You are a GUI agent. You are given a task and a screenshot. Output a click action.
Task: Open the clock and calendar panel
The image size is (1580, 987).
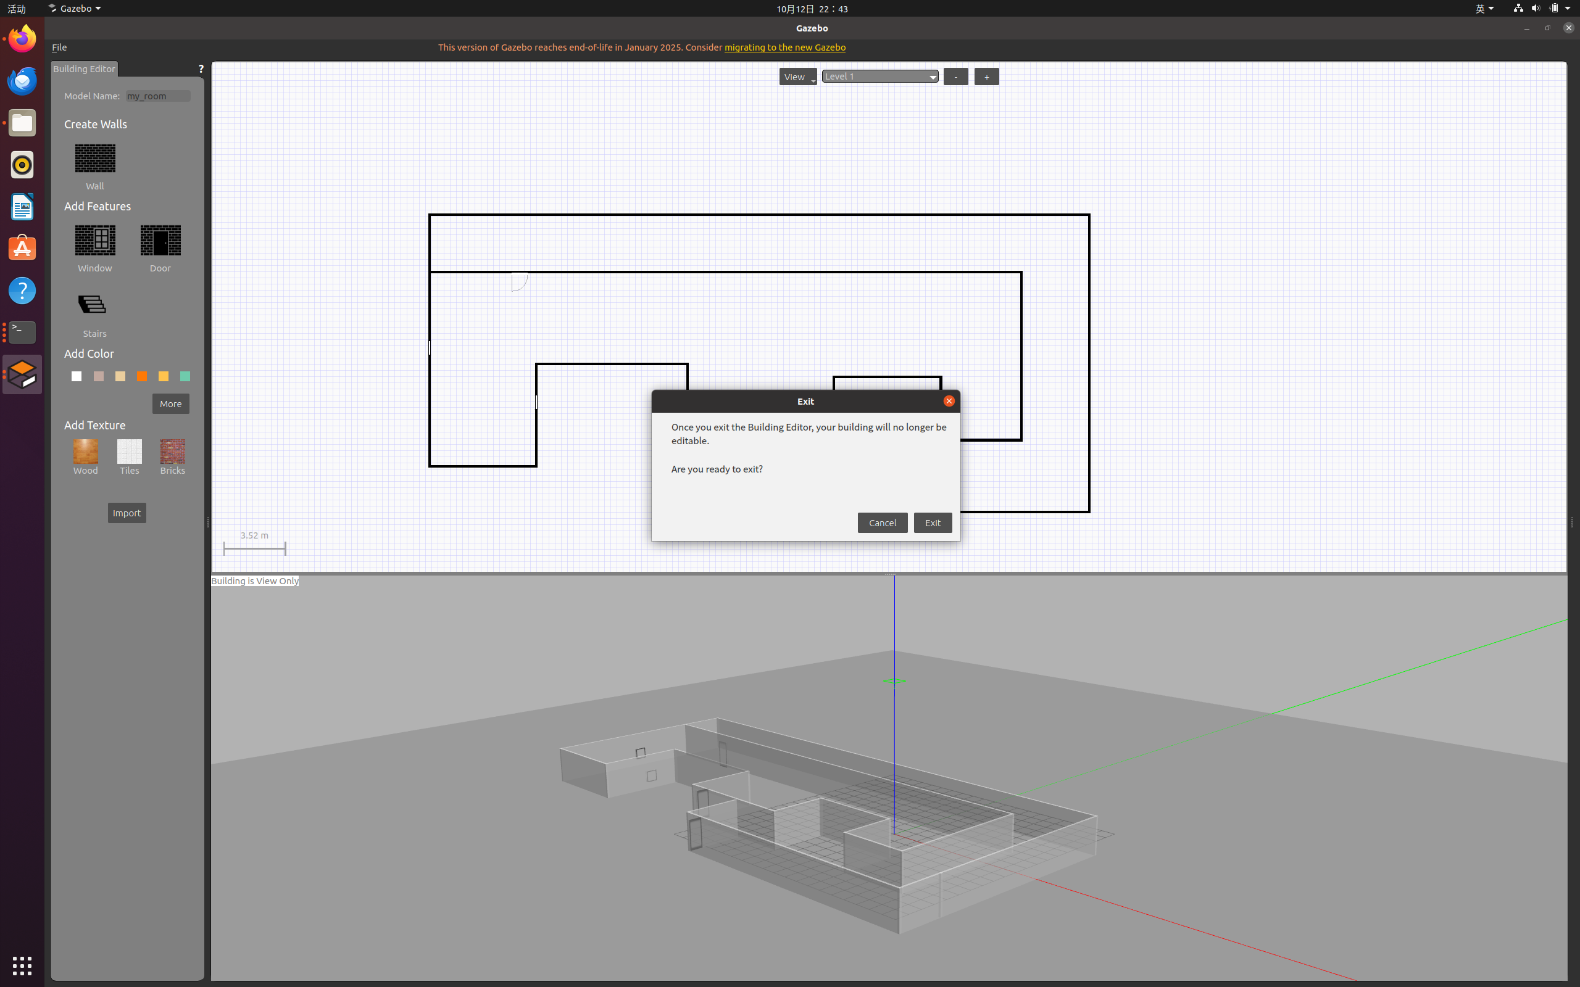click(x=812, y=9)
